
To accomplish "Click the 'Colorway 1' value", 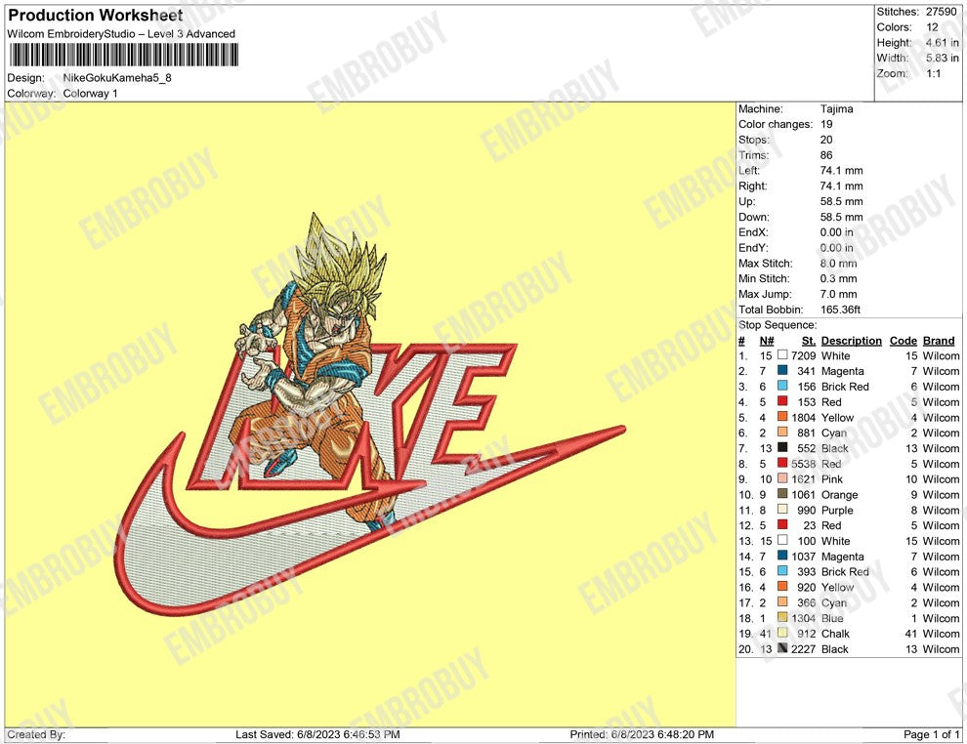I will [90, 94].
